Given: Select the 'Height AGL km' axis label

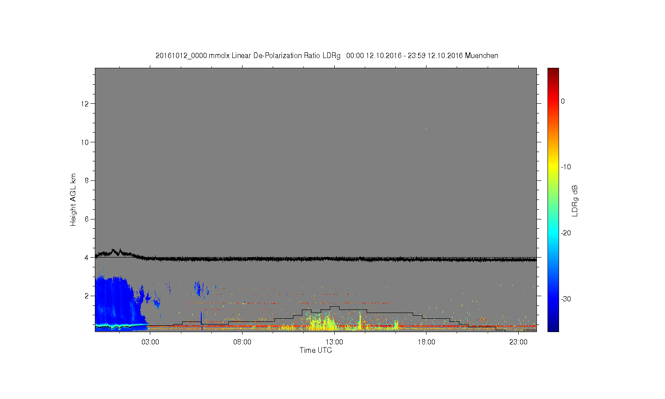Looking at the screenshot, I should click(73, 199).
